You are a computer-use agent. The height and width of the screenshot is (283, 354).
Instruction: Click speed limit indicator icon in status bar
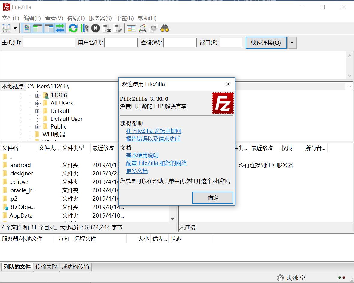tap(280, 278)
